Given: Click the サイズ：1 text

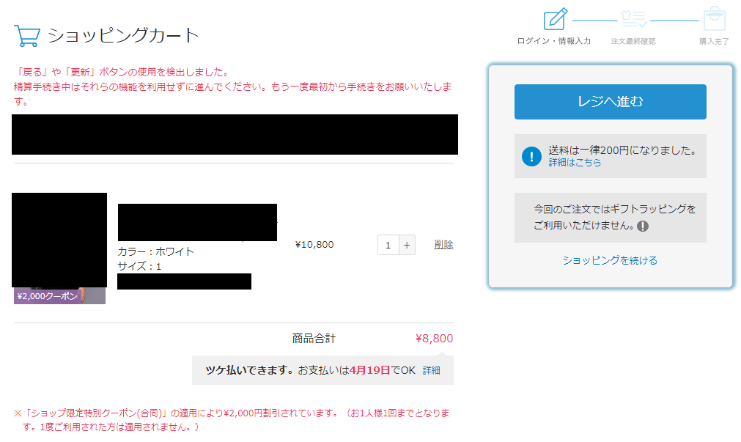Looking at the screenshot, I should [x=139, y=266].
